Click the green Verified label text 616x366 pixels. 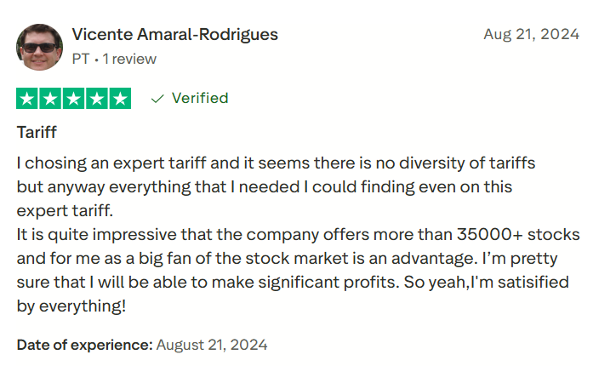pyautogui.click(x=200, y=99)
